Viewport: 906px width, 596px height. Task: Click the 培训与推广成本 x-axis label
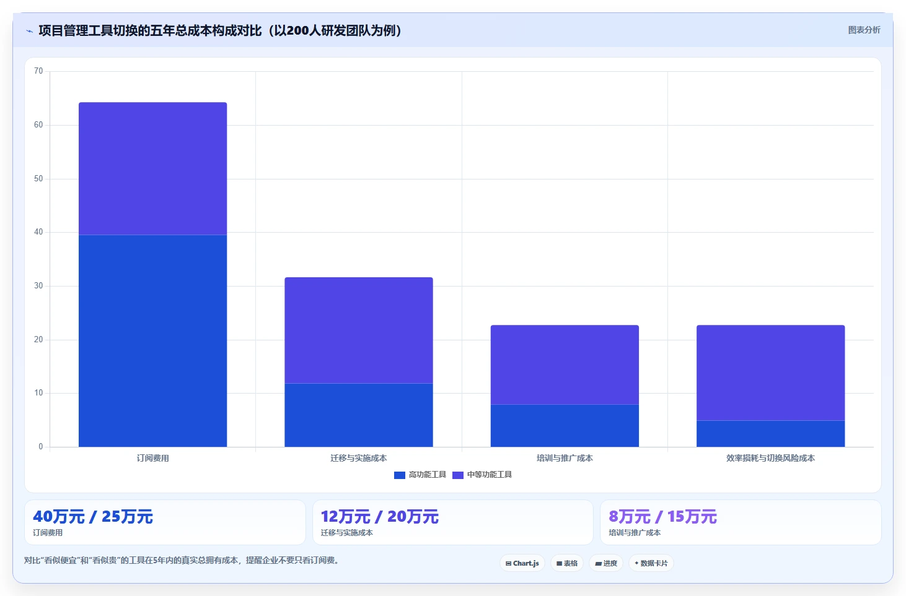(x=565, y=459)
